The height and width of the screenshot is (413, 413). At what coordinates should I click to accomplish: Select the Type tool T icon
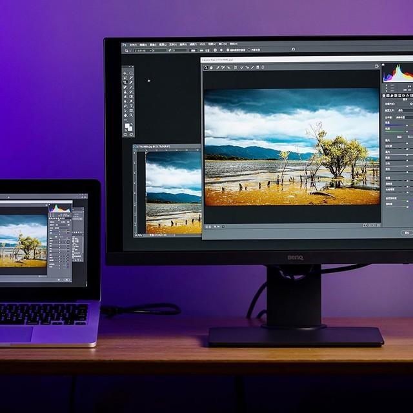point(131,106)
